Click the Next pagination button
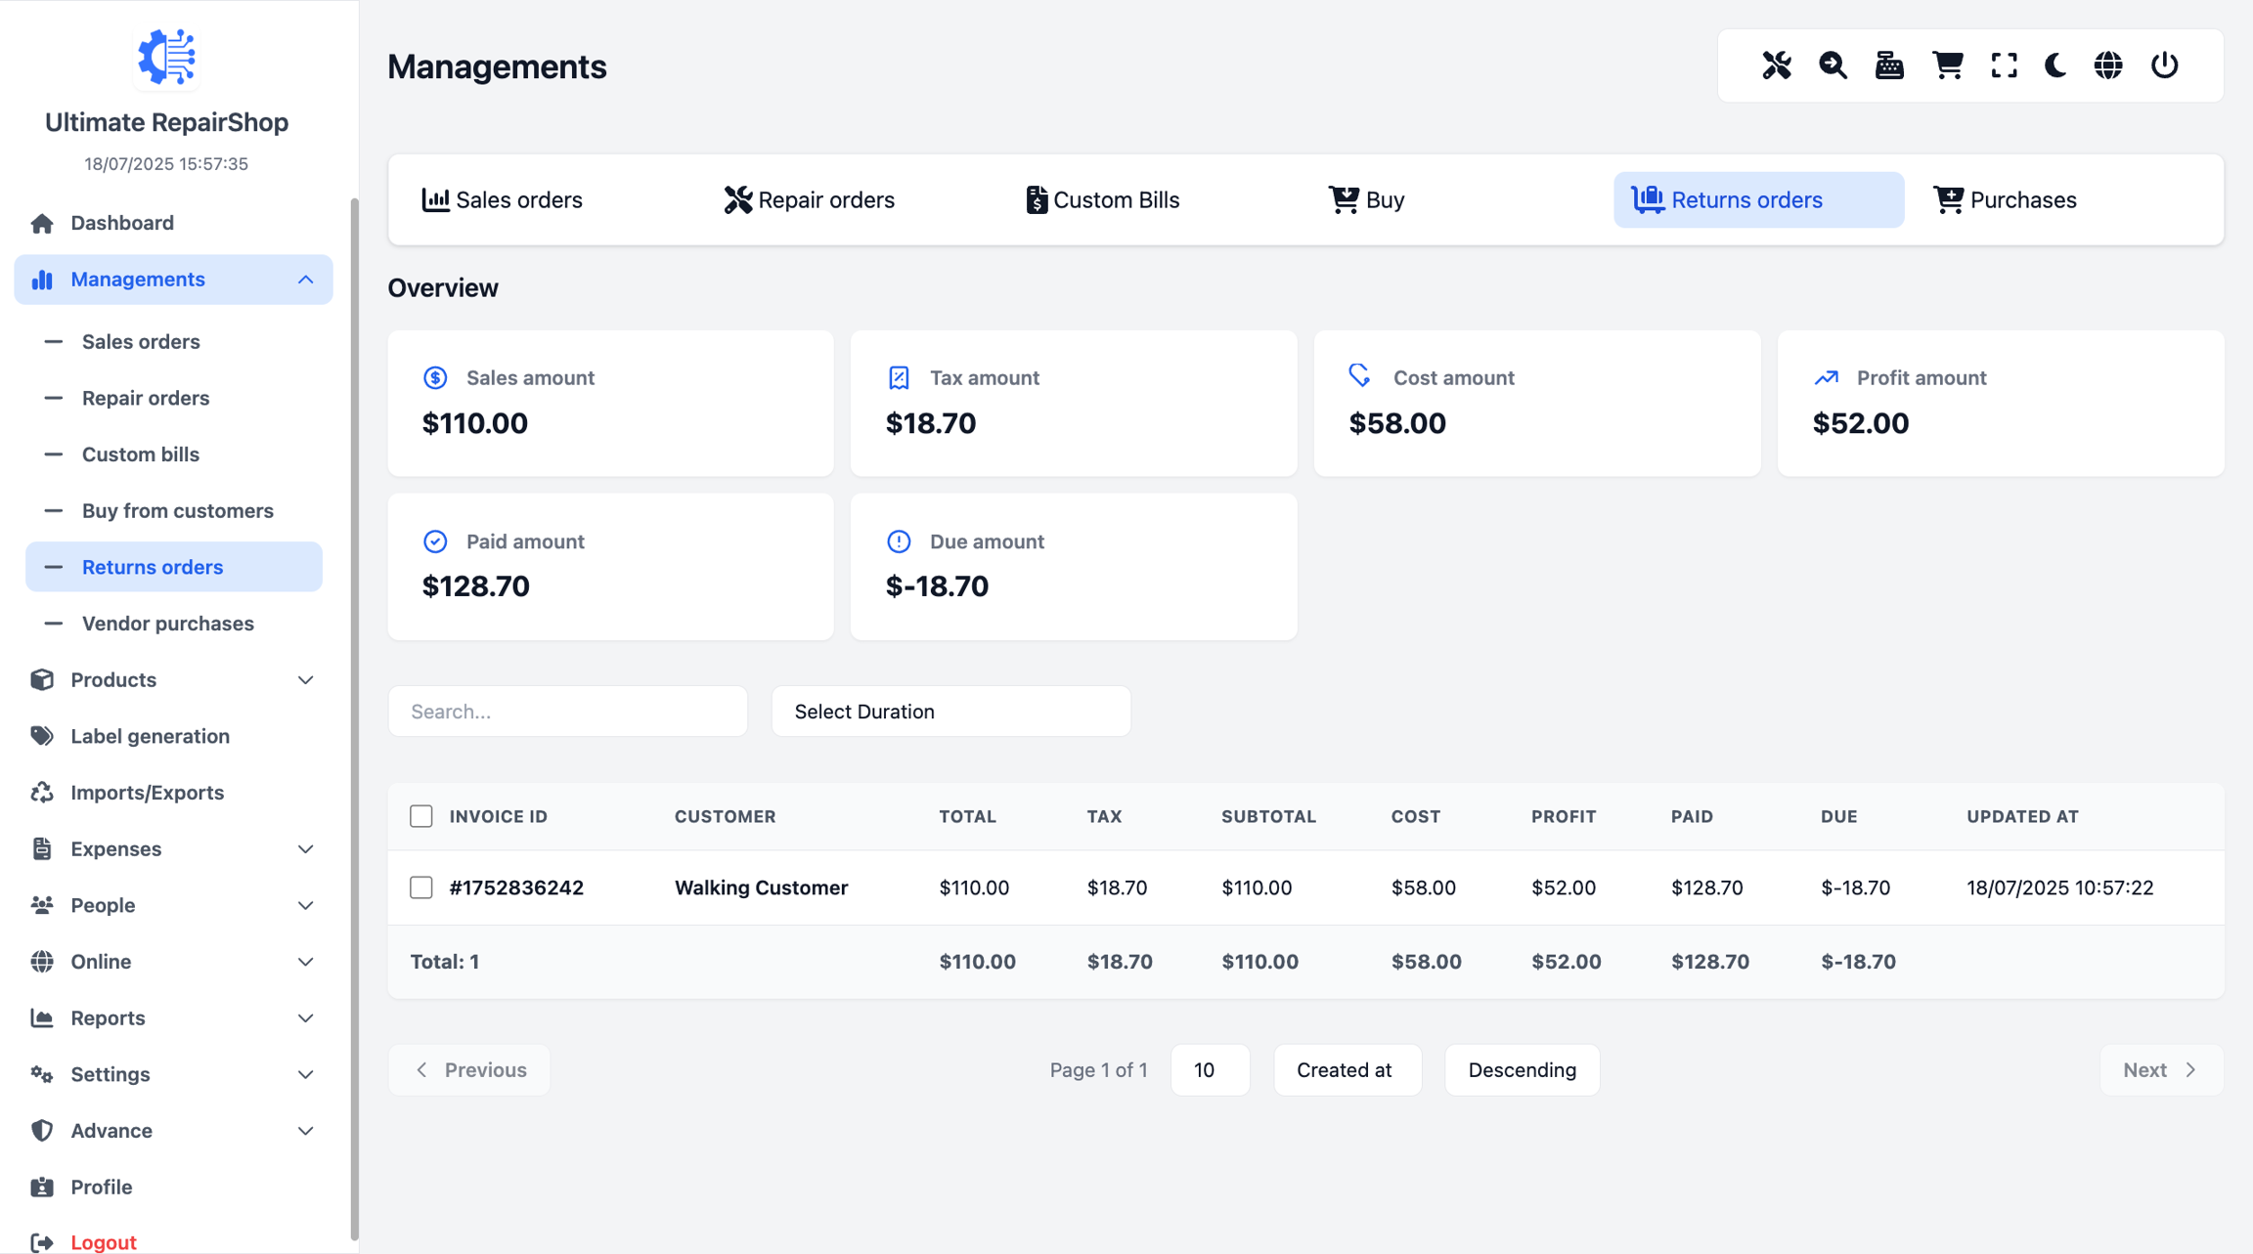The image size is (2253, 1254). click(x=2161, y=1070)
